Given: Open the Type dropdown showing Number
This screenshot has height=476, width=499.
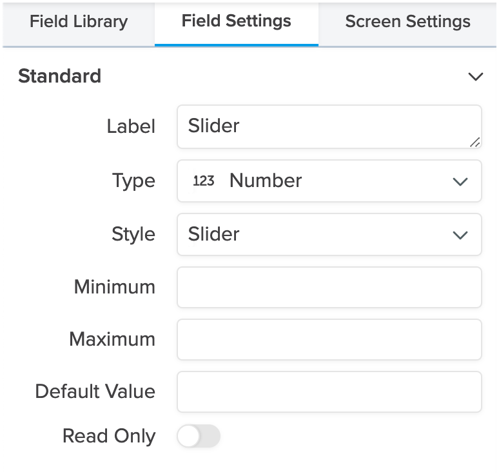Looking at the screenshot, I should (x=329, y=181).
